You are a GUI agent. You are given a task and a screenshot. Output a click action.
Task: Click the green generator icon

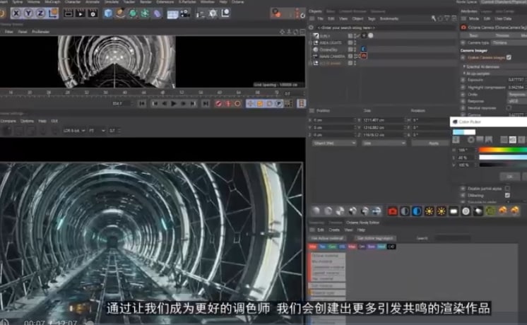click(133, 13)
